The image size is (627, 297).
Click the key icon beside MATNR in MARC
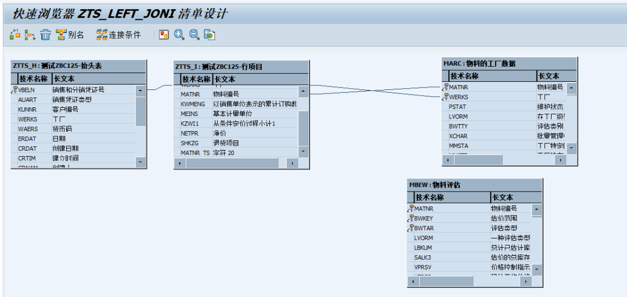click(445, 87)
